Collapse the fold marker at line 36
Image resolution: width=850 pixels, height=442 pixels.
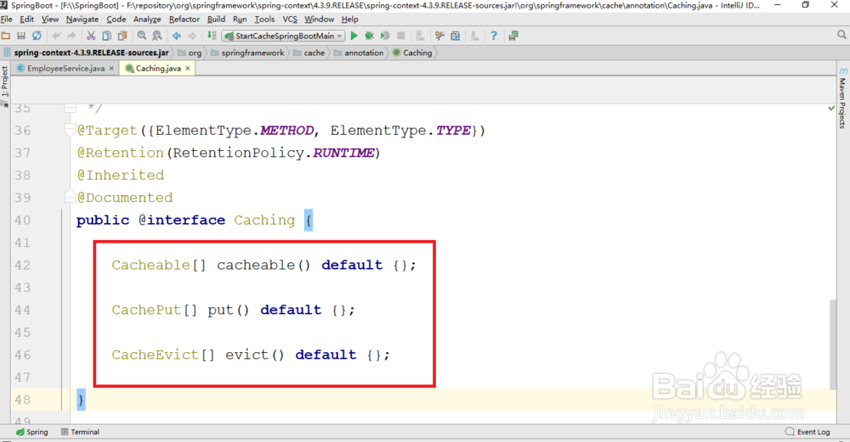tap(70, 130)
